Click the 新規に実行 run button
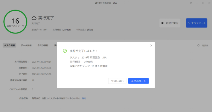This screenshot has height=112, width=212. 170,23
